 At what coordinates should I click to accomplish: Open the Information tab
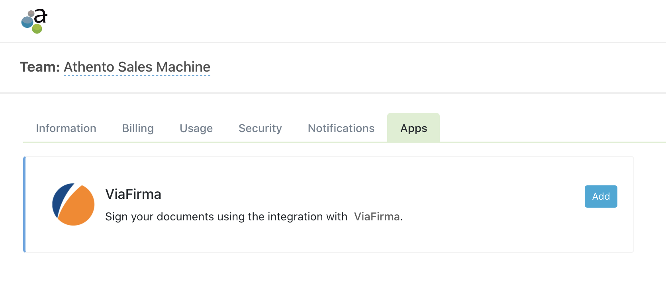coord(66,128)
